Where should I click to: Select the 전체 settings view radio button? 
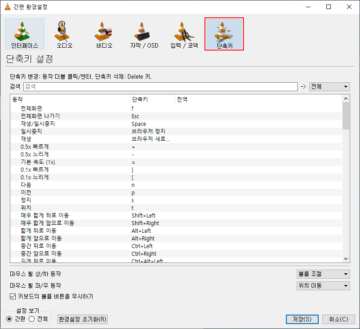(31, 319)
